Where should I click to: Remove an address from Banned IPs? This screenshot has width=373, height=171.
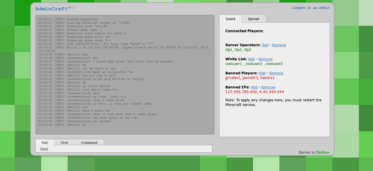268,87
